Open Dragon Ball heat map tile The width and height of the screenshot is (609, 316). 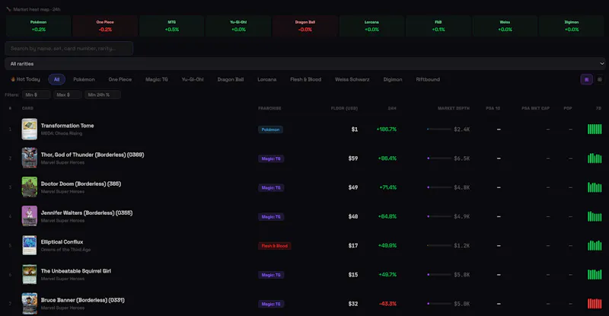pyautogui.click(x=305, y=26)
